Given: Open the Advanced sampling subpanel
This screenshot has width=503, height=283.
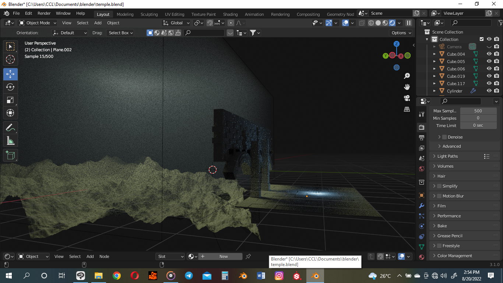Looking at the screenshot, I should [451, 146].
